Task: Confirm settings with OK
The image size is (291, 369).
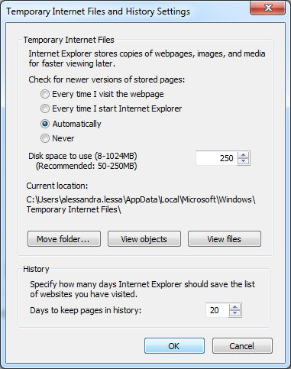Action: (174, 346)
